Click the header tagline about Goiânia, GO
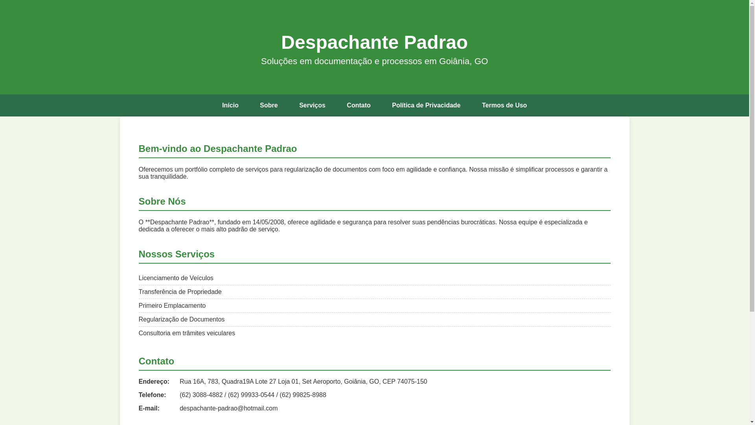This screenshot has height=425, width=755. (374, 61)
